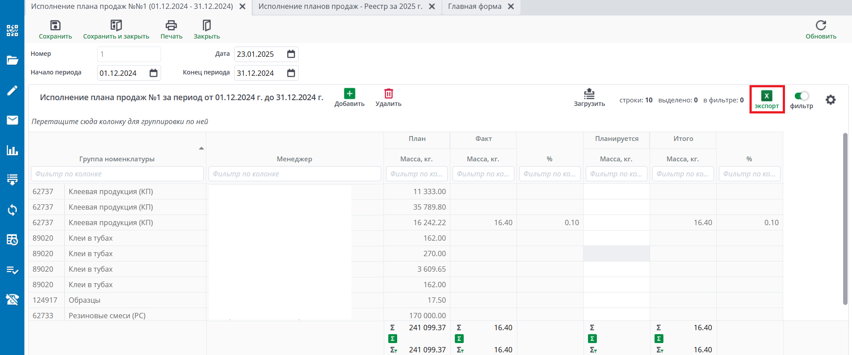Switch to the Главная форма tab
852x355 pixels.
pyautogui.click(x=474, y=7)
